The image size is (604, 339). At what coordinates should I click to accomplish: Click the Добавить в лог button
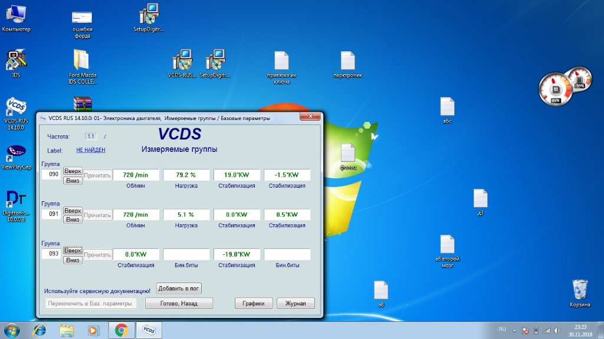tap(178, 288)
